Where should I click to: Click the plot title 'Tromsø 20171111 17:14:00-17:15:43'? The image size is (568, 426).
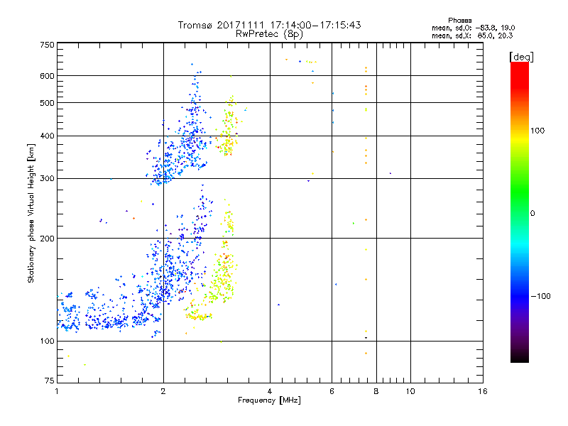coord(269,25)
